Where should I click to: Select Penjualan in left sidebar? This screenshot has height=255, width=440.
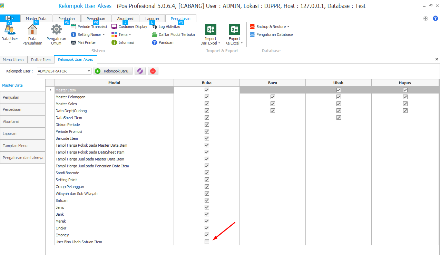[22, 97]
